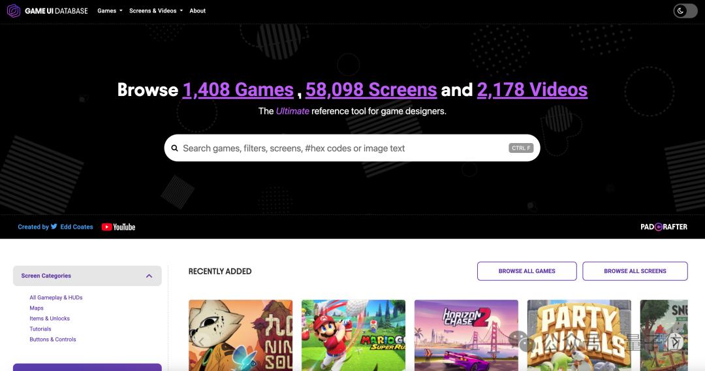
Task: Collapse the Screen Categories panel
Action: point(149,276)
